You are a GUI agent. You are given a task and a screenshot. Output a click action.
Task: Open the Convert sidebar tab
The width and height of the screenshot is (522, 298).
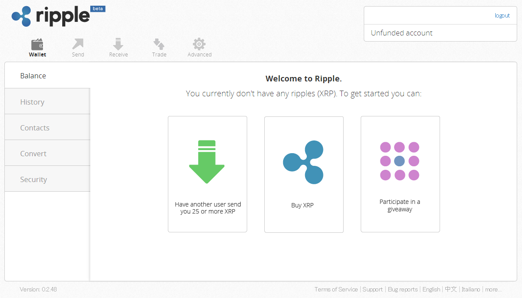tap(47, 153)
